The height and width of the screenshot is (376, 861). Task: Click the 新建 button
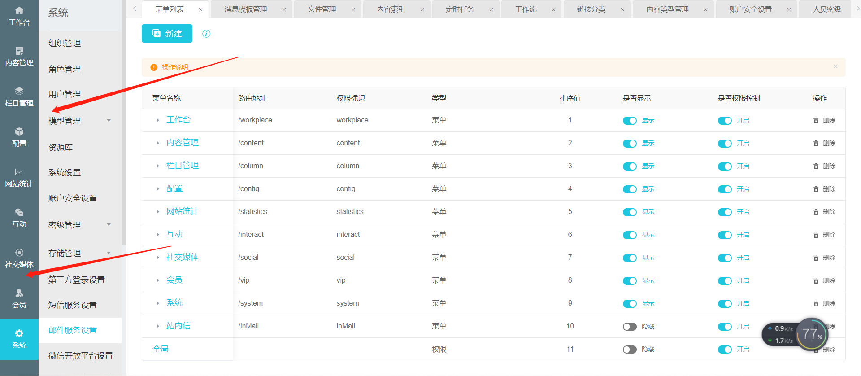167,34
